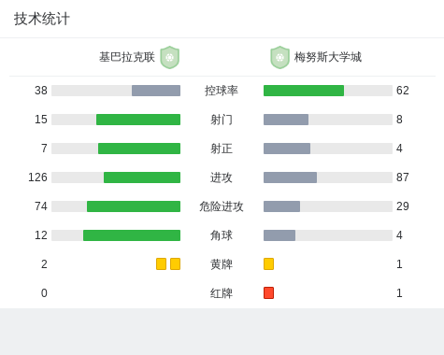Click the green 射门 bar showing 15
The height and width of the screenshot is (355, 444).
tap(138, 120)
